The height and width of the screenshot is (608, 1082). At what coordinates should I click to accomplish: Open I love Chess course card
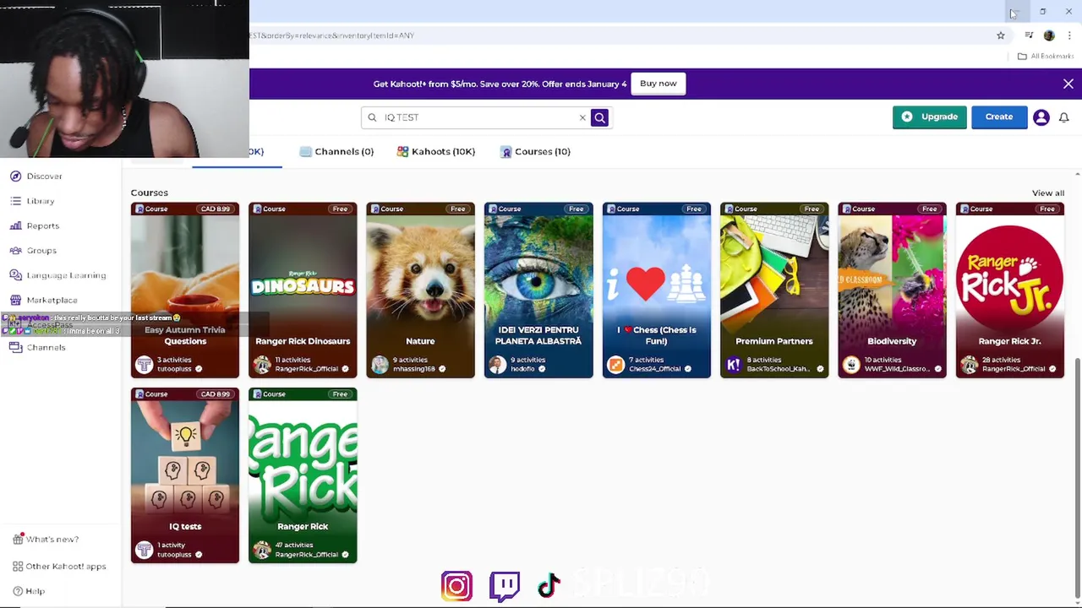click(x=657, y=290)
